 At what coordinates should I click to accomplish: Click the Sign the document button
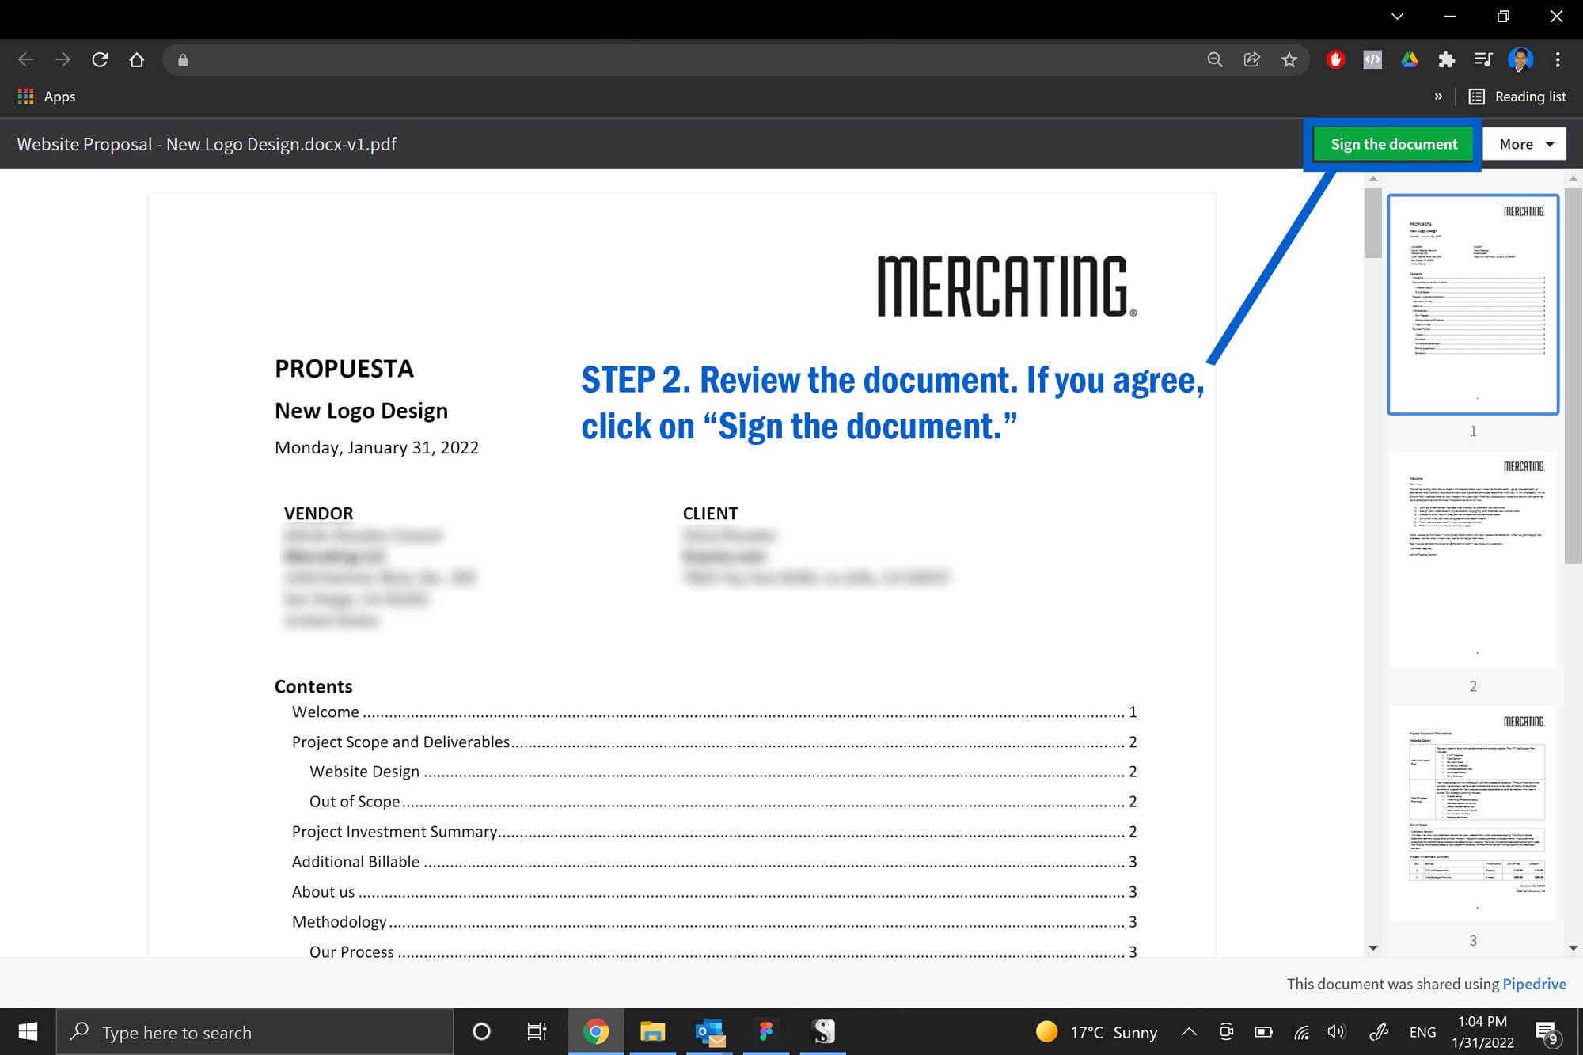pos(1394,144)
